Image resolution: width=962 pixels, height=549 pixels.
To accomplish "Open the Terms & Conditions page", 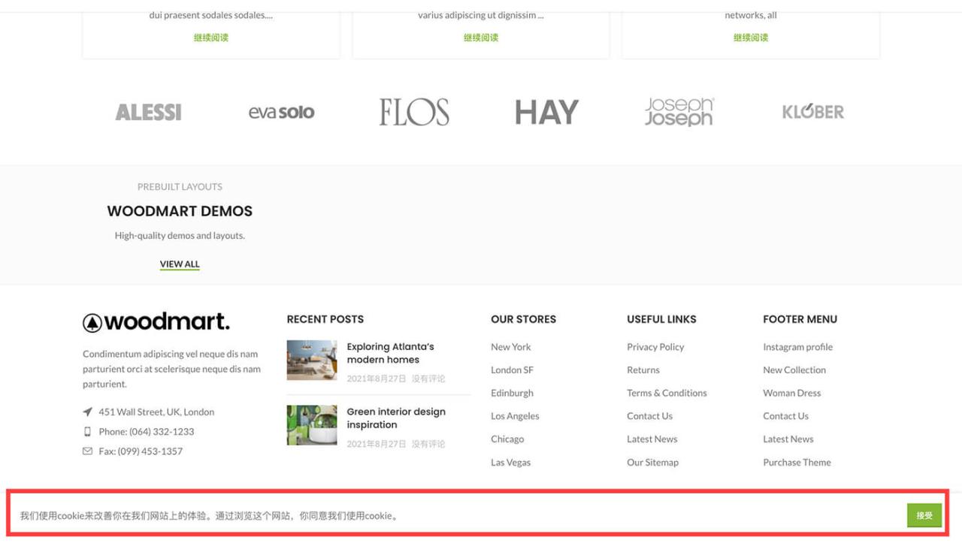I will click(667, 392).
